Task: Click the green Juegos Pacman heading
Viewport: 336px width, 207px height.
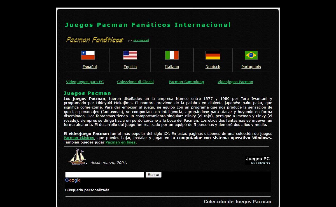Action: point(87,93)
